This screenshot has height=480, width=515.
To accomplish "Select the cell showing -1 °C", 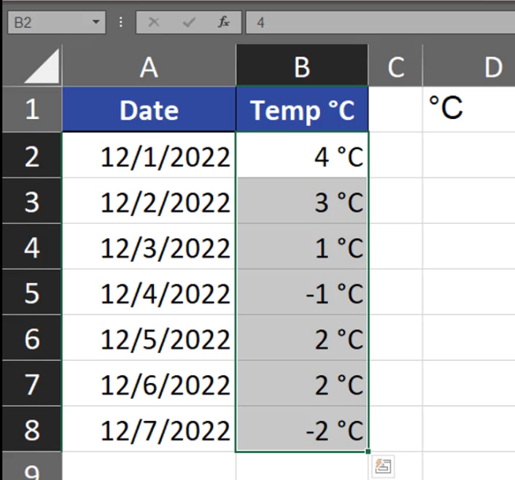I will pyautogui.click(x=301, y=293).
